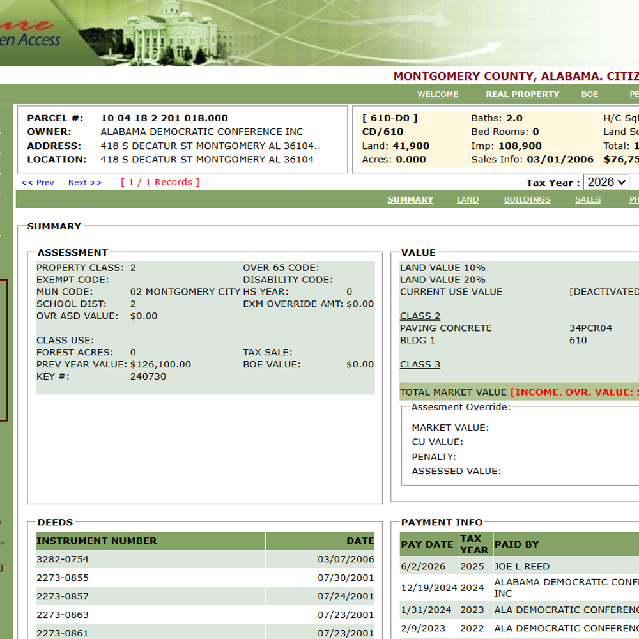The image size is (639, 639).
Task: Go to the << Prev record
Action: tap(38, 183)
